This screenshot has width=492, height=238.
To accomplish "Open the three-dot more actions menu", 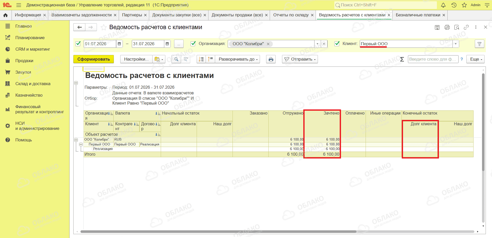I will 476,27.
